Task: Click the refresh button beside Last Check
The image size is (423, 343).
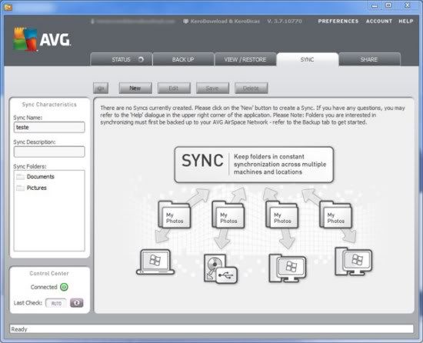Action: pyautogui.click(x=77, y=303)
